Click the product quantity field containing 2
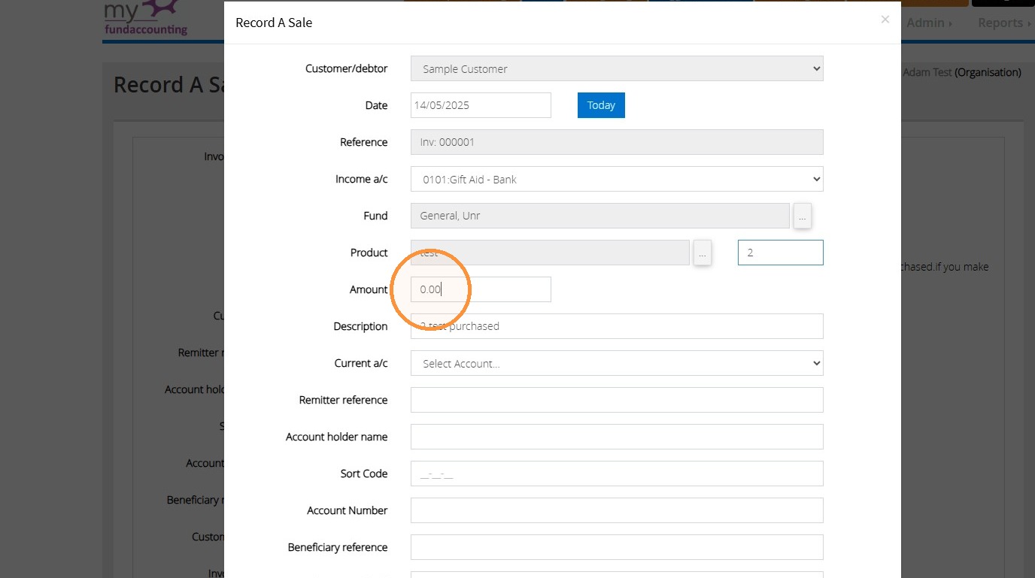 781,253
